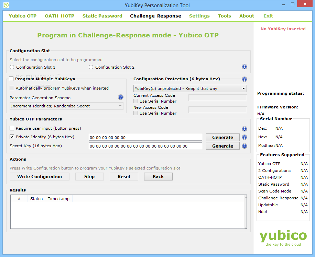Generate a new Private Identity value
Image resolution: width=315 pixels, height=257 pixels.
click(x=222, y=137)
